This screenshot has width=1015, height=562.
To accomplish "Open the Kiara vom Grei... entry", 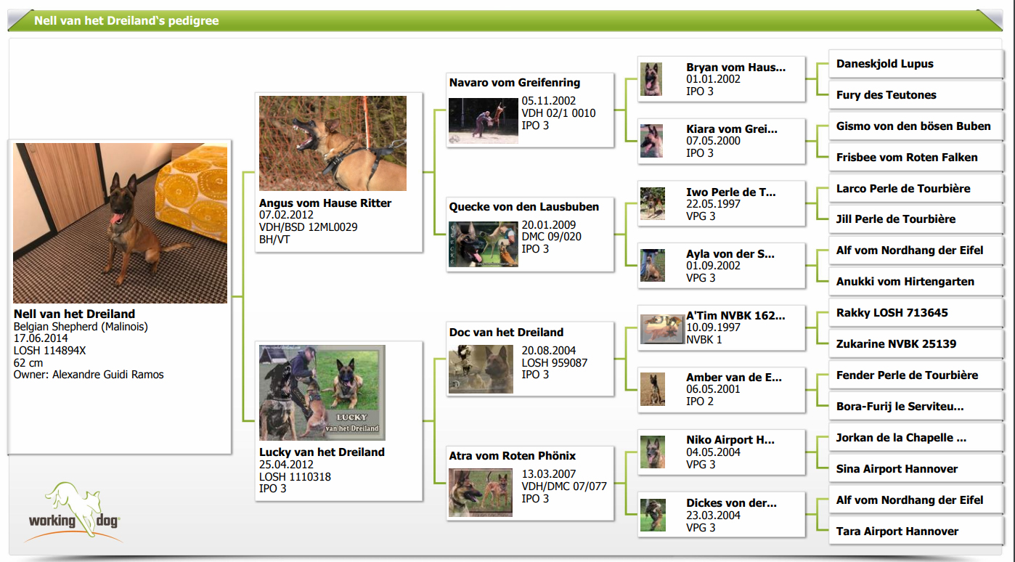I will (732, 129).
